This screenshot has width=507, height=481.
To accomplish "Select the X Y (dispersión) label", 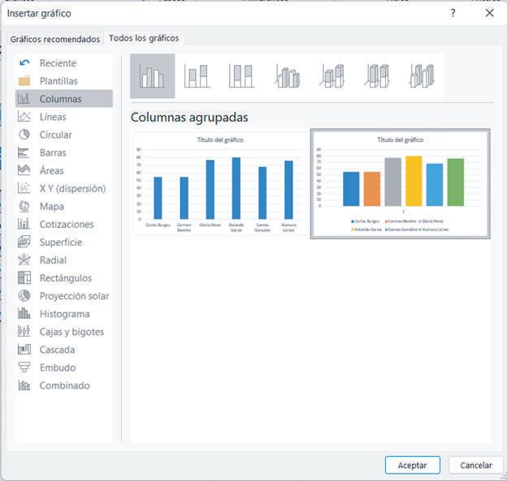I will pos(73,188).
